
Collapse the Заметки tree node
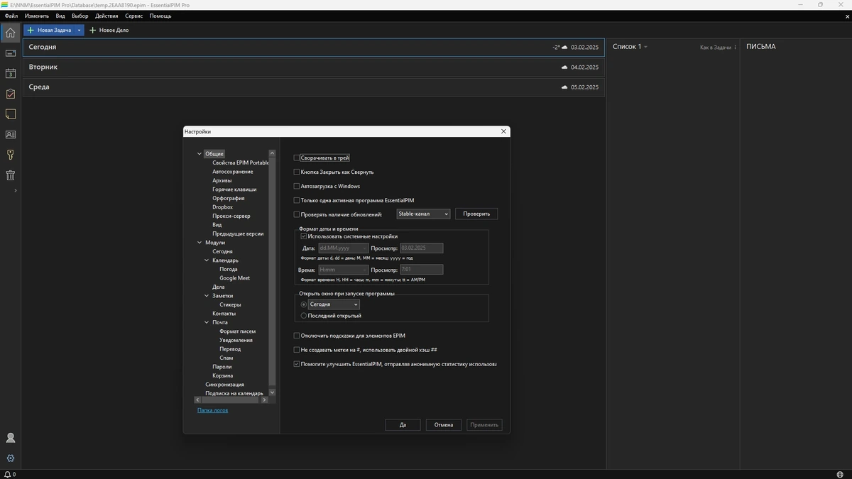pos(207,296)
